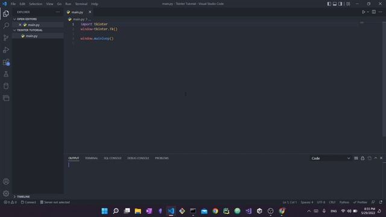
Task: Open the Edit menu
Action: pyautogui.click(x=22, y=4)
